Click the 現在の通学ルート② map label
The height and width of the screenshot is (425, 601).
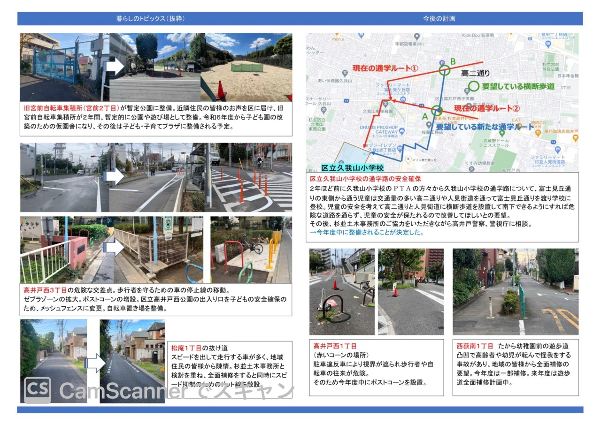(x=487, y=108)
